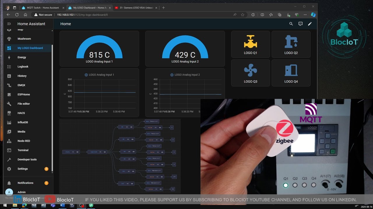Open the search icon in dashboard header
The height and width of the screenshot is (209, 373).
(291, 24)
